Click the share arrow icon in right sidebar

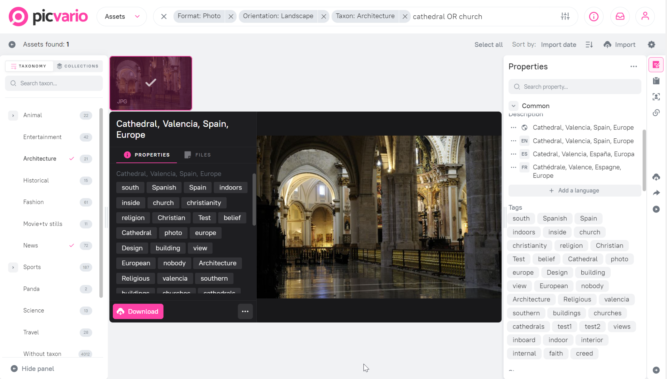tap(656, 193)
